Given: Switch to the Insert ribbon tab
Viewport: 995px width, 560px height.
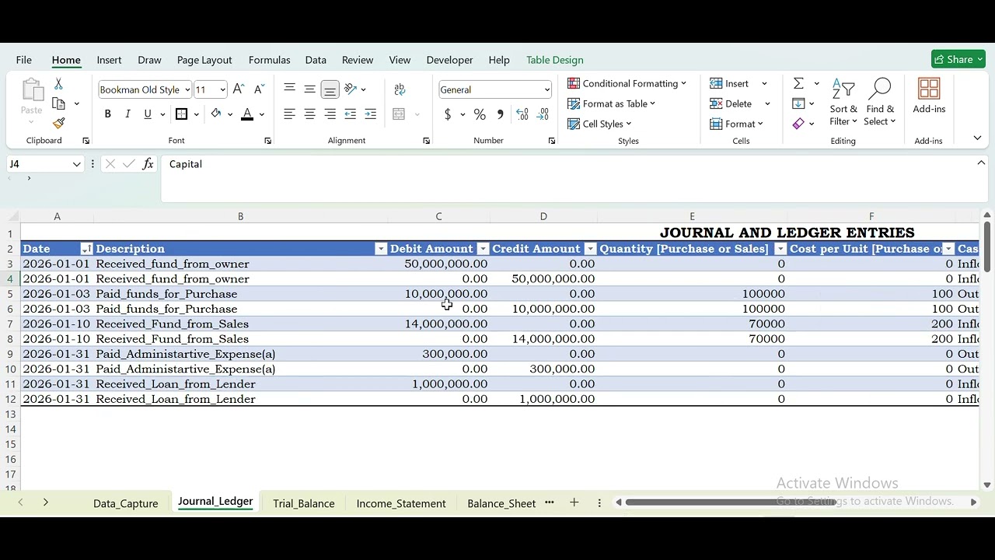Looking at the screenshot, I should 109,60.
